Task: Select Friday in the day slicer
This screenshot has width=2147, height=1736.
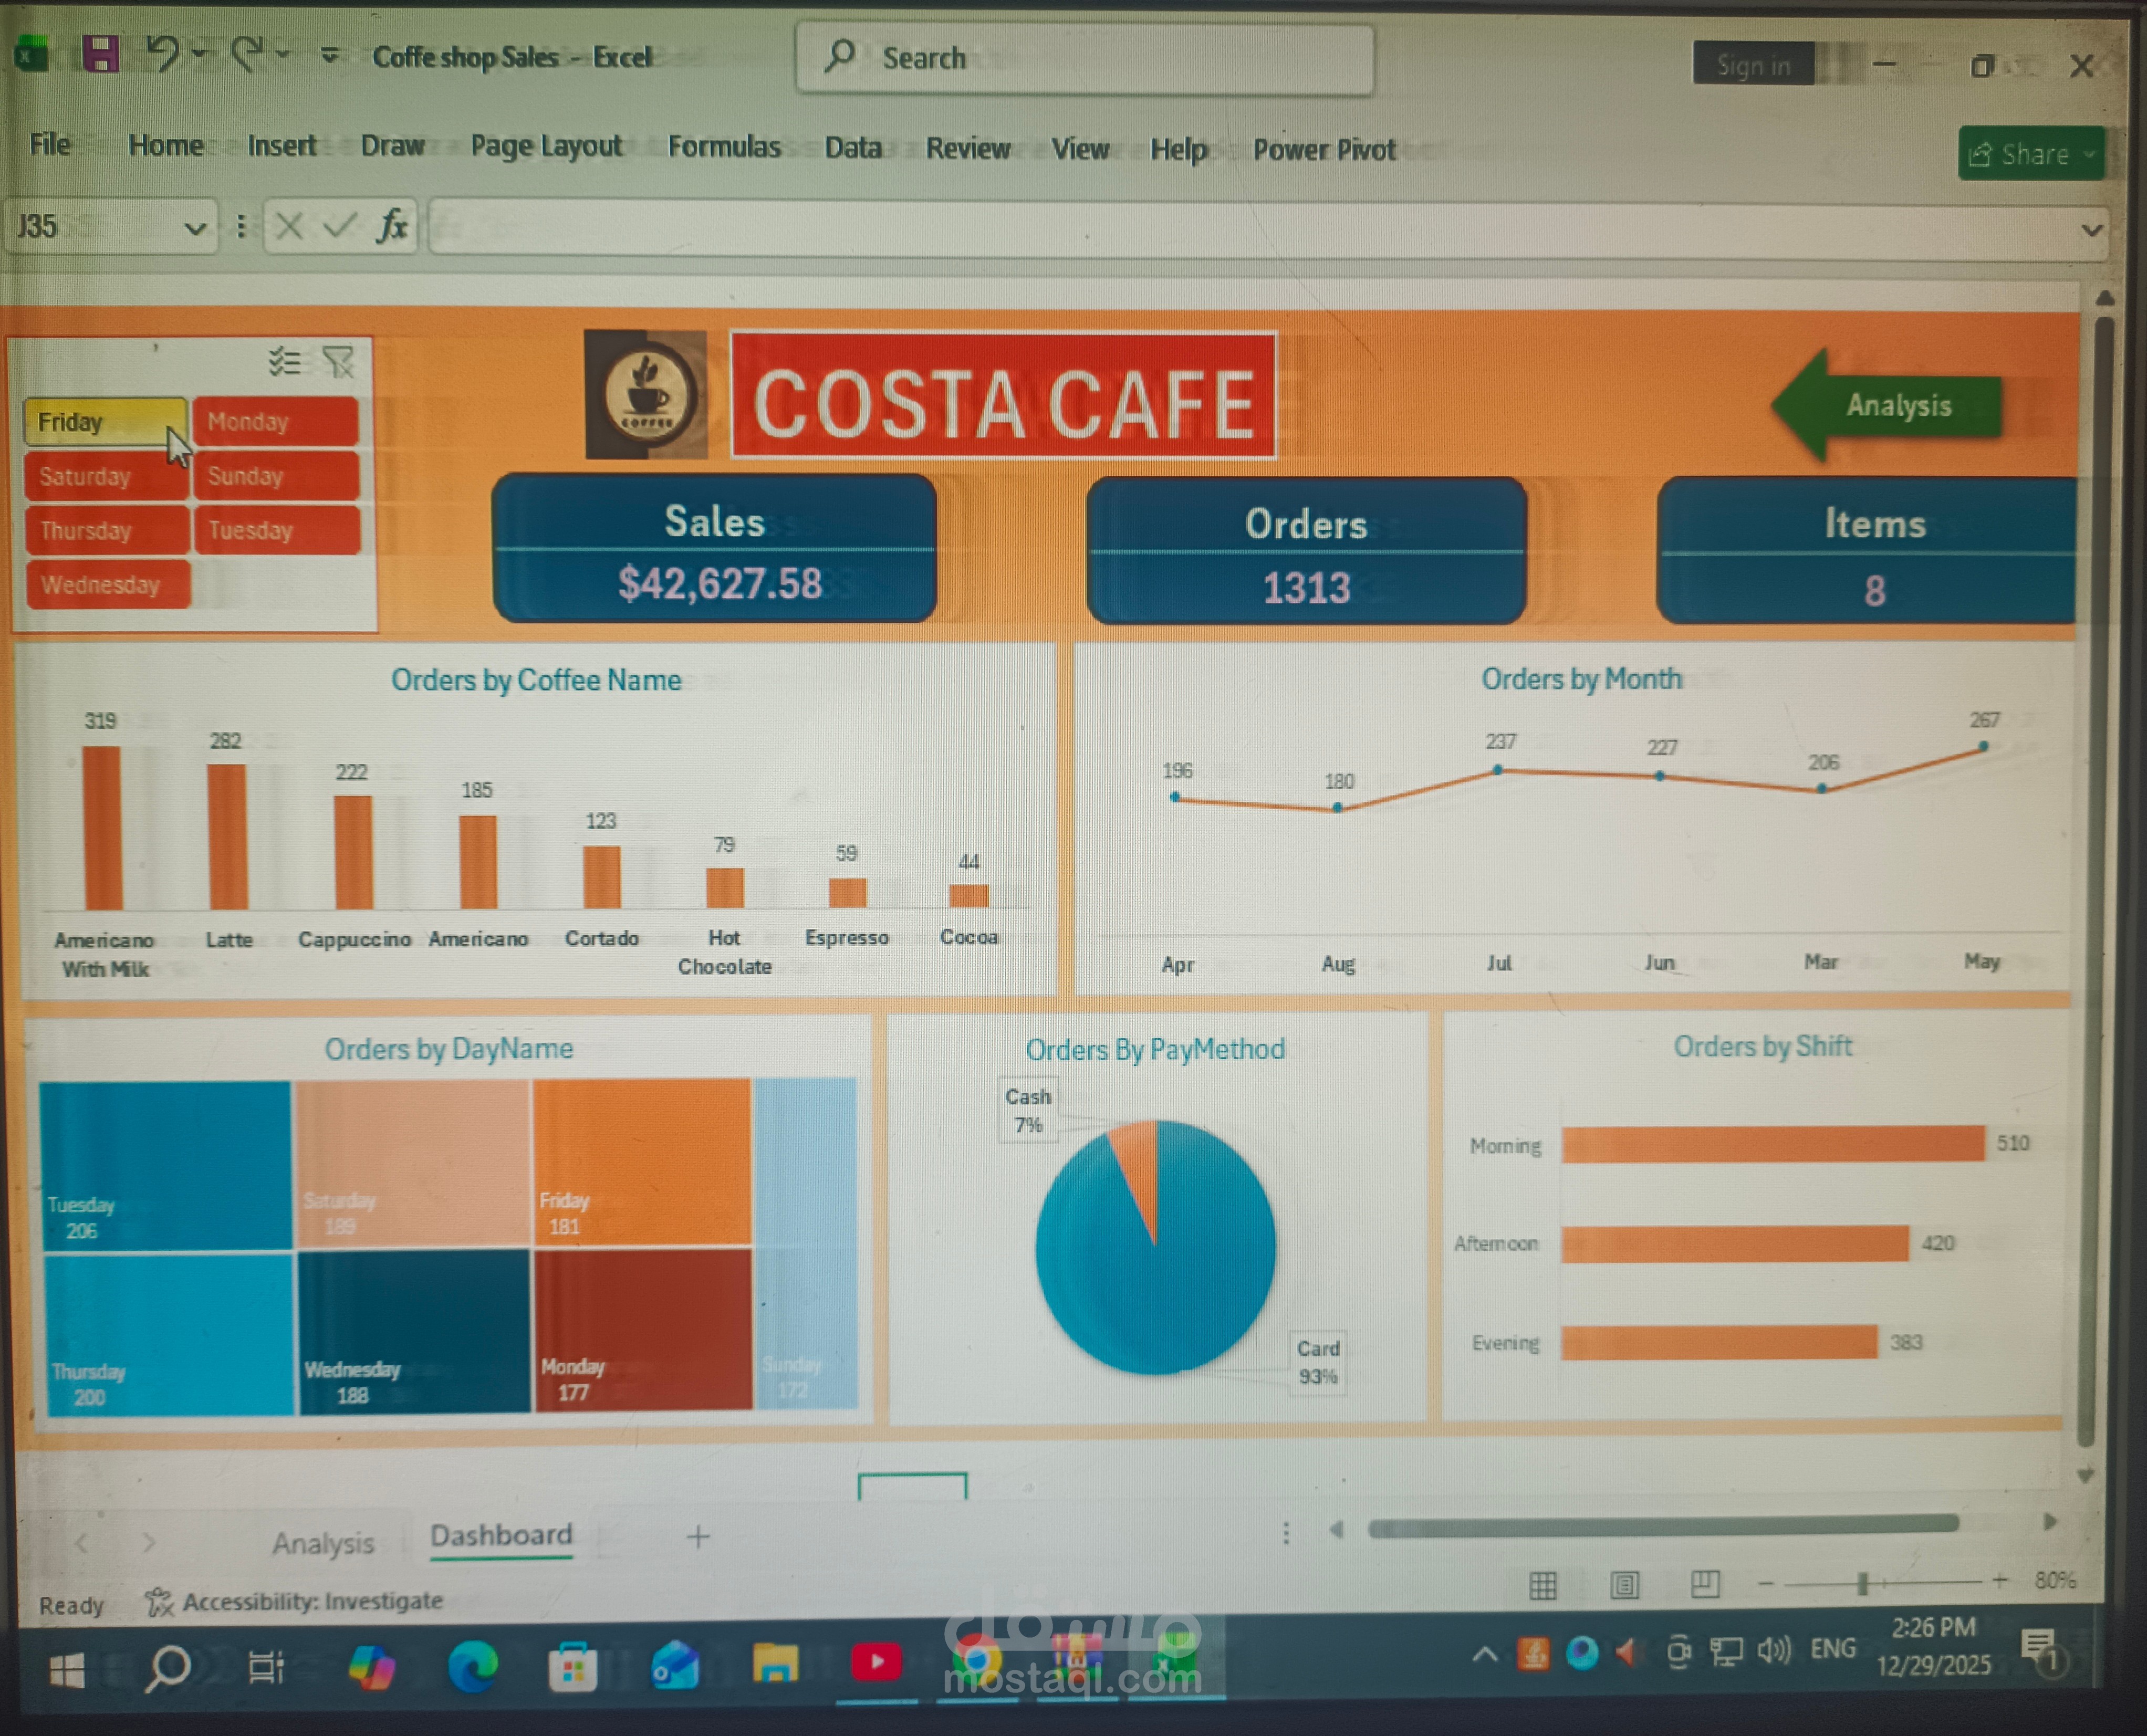Action: 105,421
